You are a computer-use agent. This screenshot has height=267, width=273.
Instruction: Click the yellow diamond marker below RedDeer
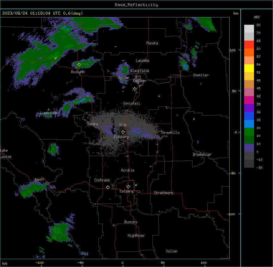coord(135,89)
